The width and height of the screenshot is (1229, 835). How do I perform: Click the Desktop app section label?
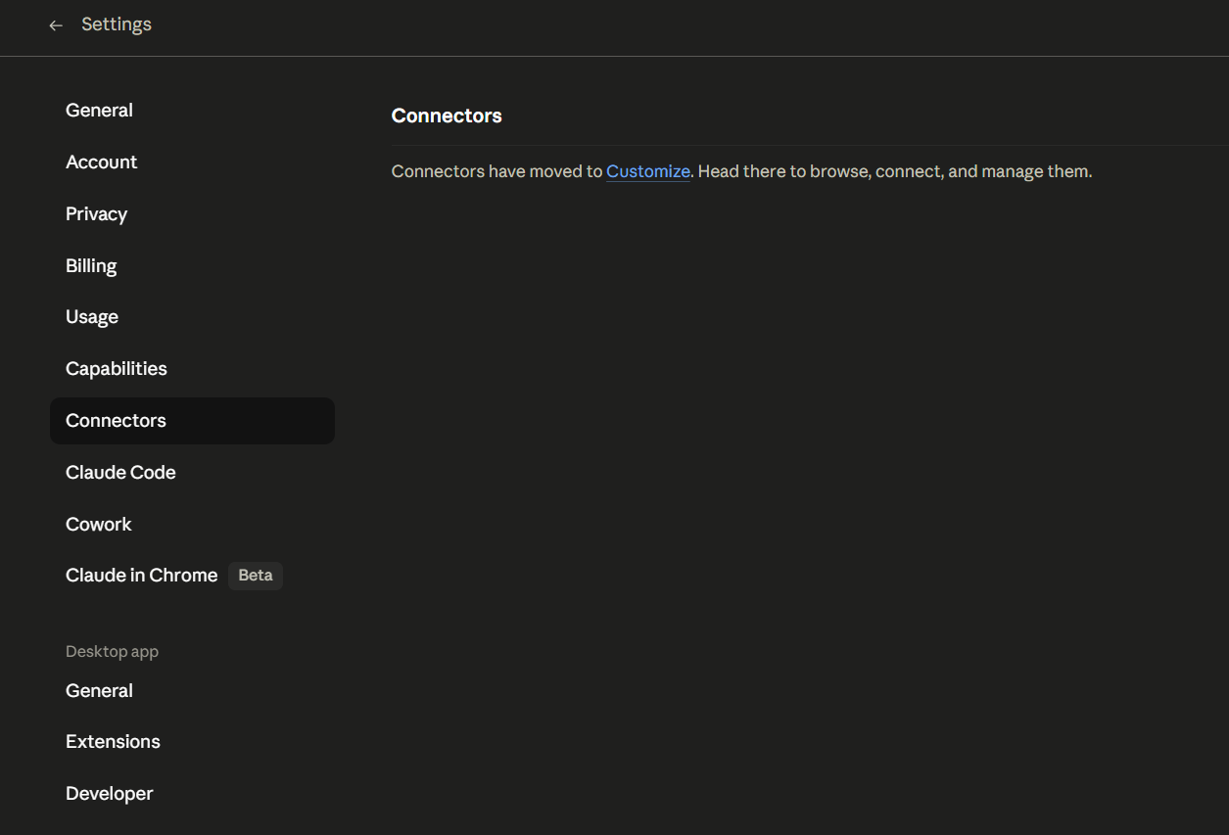112,652
